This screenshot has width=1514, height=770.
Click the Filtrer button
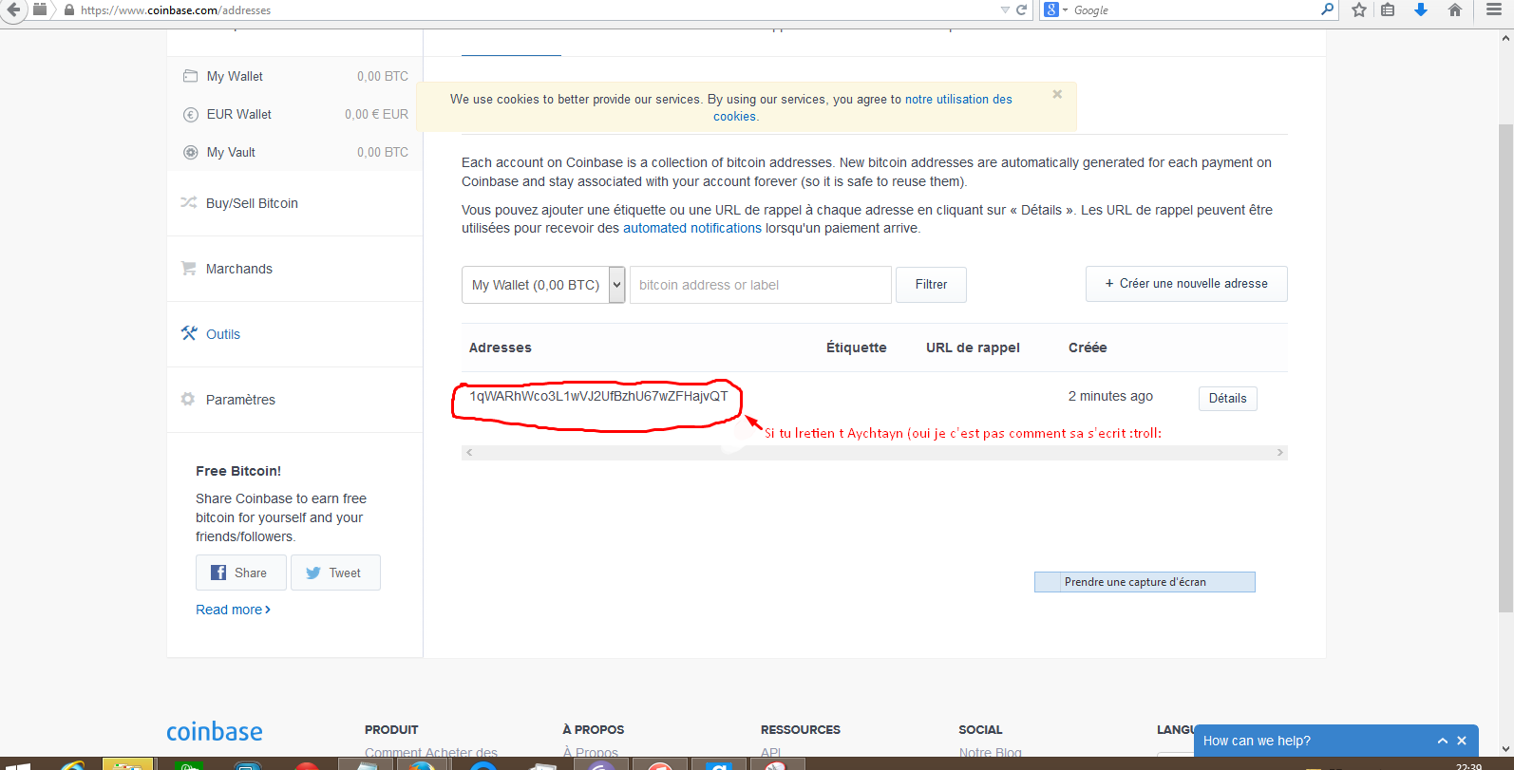931,285
